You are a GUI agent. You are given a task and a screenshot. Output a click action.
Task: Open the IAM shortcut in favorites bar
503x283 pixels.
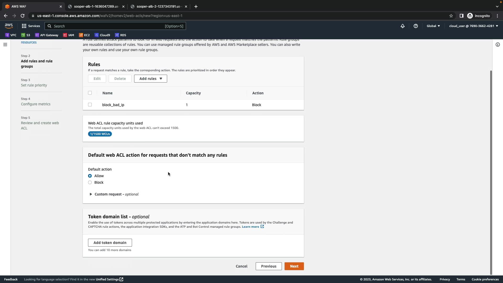tap(68, 35)
